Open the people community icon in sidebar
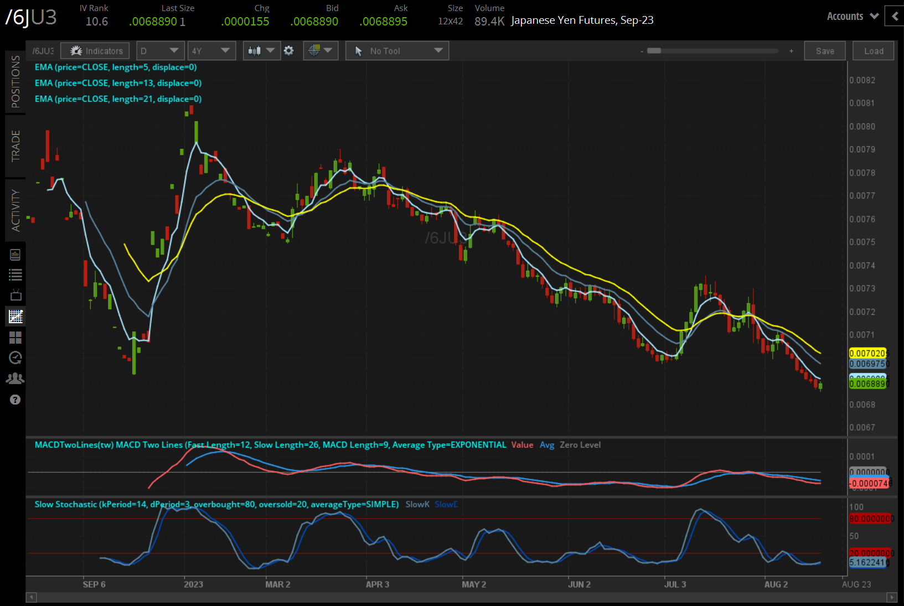 (16, 379)
